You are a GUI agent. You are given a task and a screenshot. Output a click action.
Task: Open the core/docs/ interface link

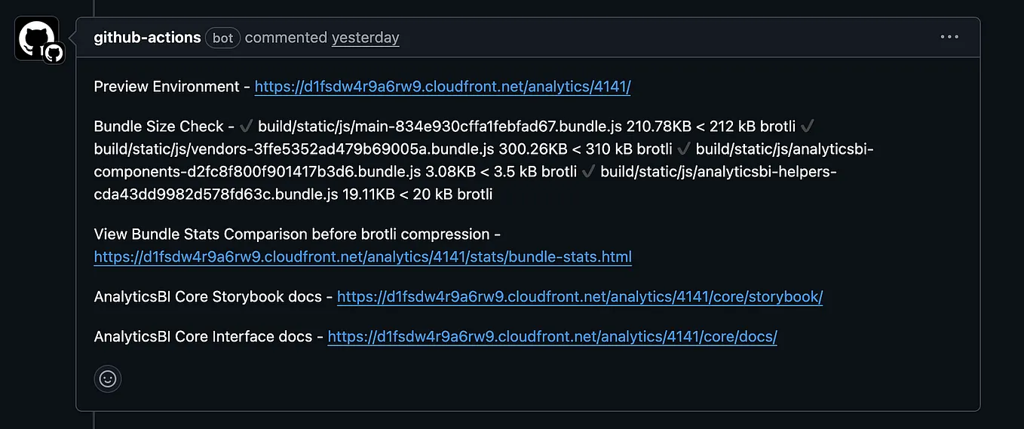(553, 337)
